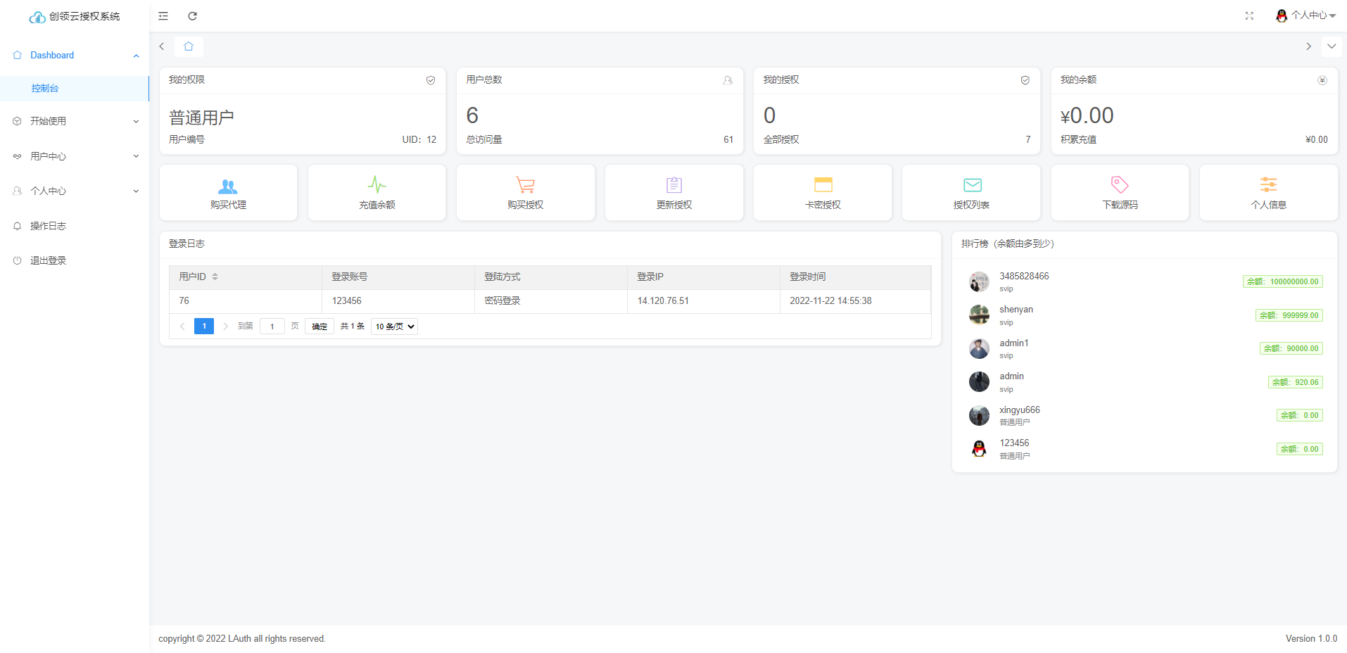This screenshot has width=1347, height=653.
Task: Open 个人信息 sliders icon
Action: (x=1268, y=185)
